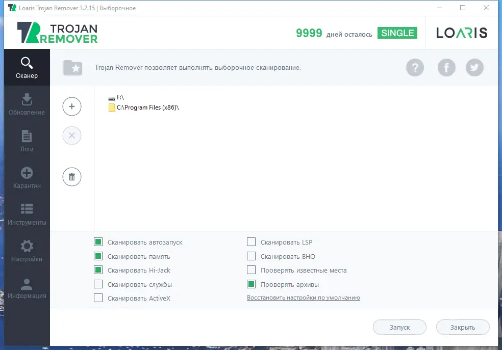This screenshot has width=502, height=350.
Task: Open help with the question mark icon
Action: coord(415,67)
